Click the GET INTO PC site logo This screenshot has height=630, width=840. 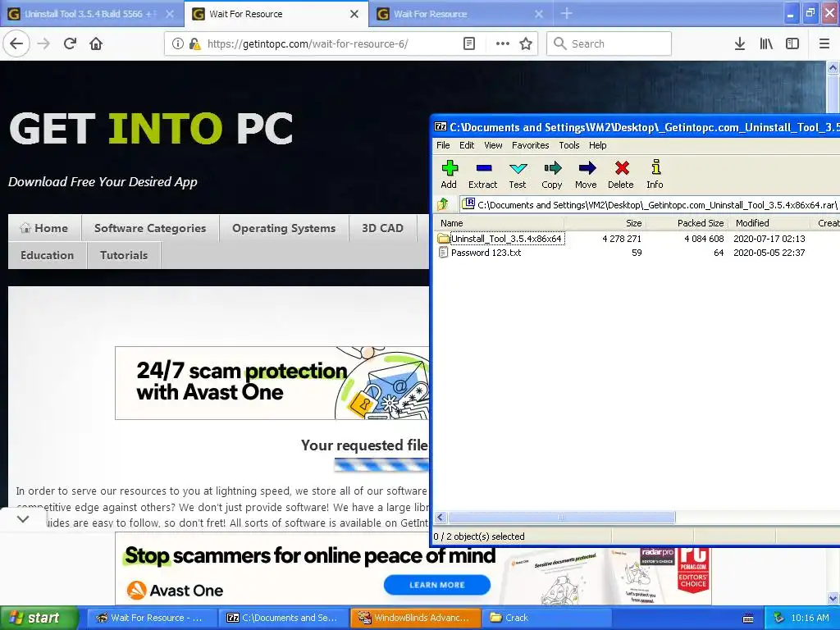pyautogui.click(x=151, y=129)
